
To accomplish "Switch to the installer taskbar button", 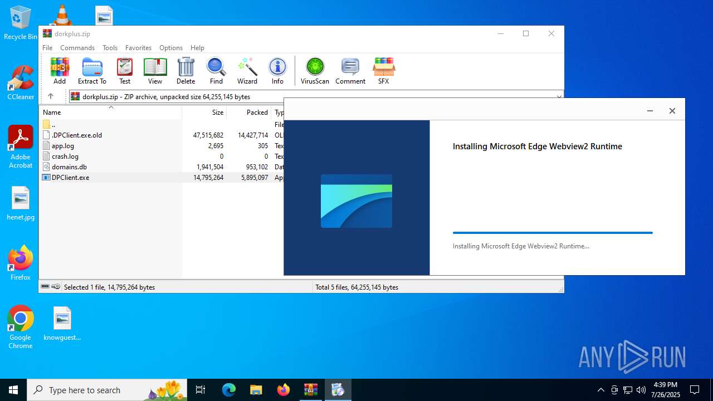I will [338, 390].
